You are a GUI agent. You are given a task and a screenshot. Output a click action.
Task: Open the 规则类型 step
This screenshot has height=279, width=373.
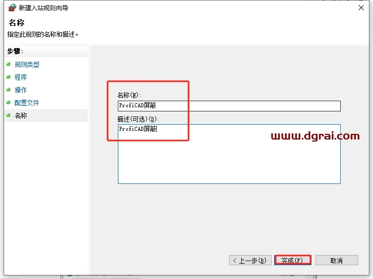click(x=27, y=64)
